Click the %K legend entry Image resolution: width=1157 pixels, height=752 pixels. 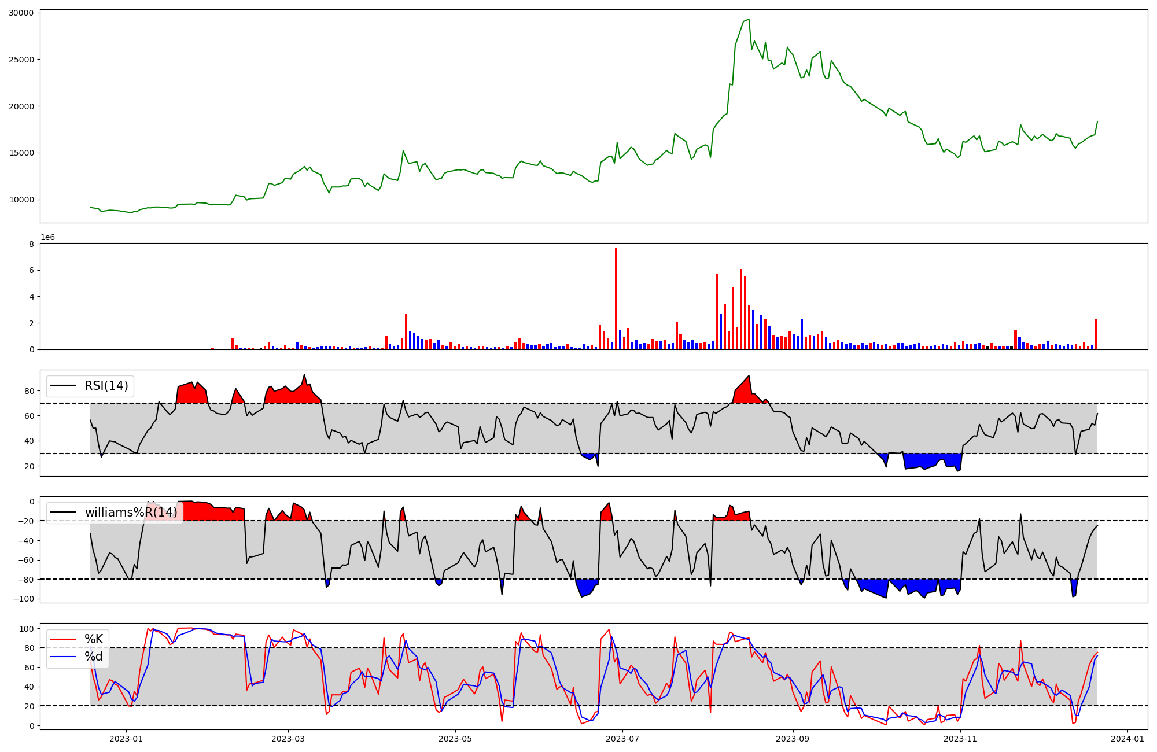[94, 639]
